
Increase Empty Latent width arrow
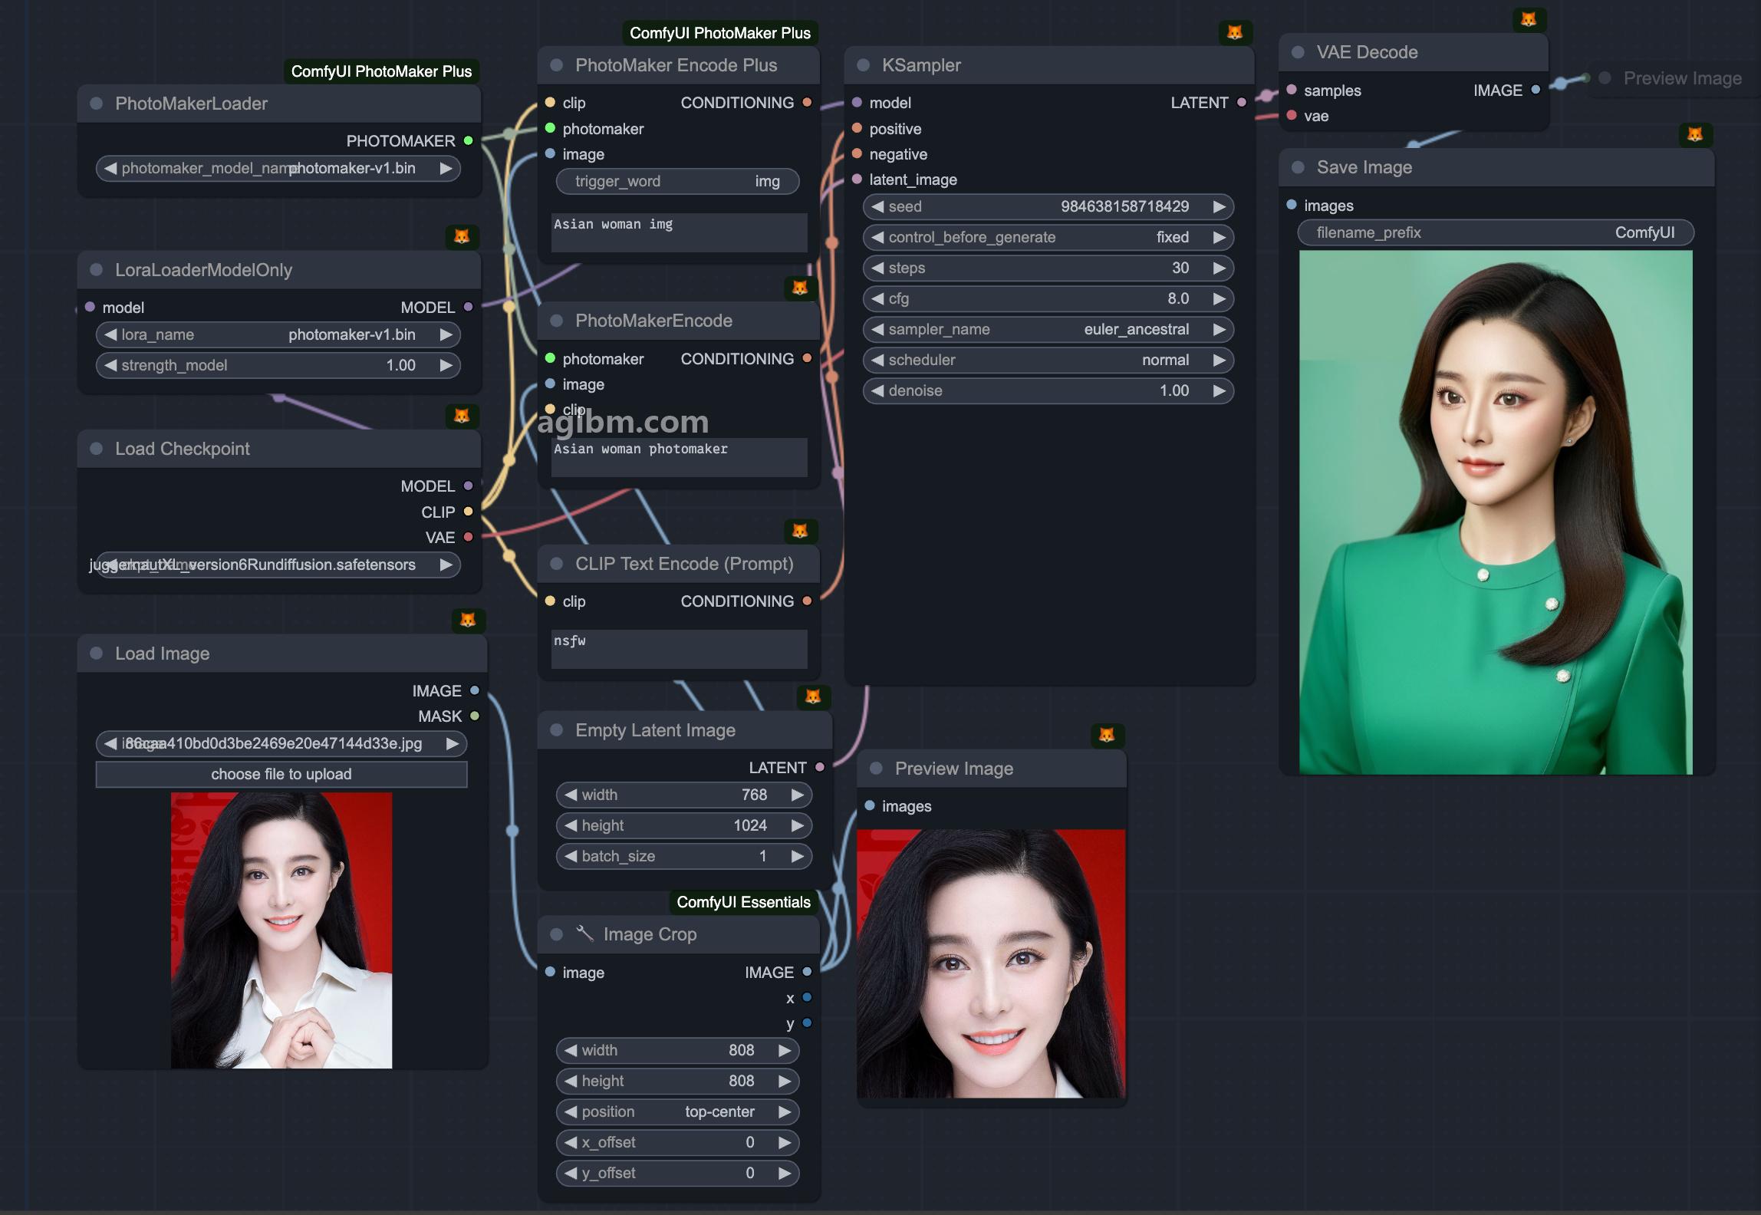click(x=798, y=795)
